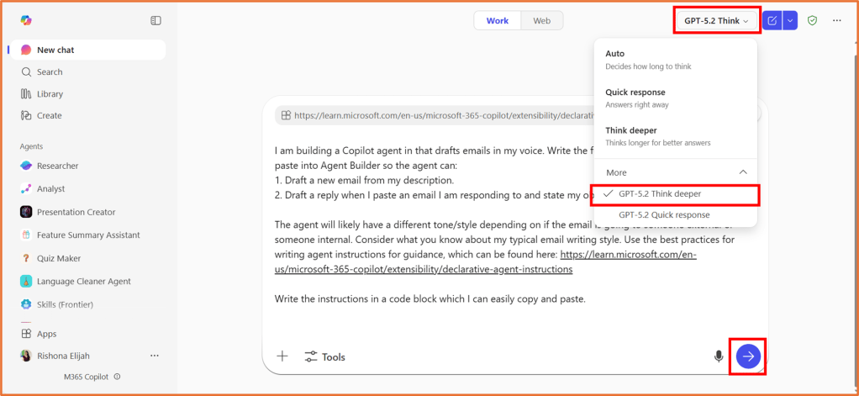The width and height of the screenshot is (859, 396).
Task: Send the prompt with arrow button
Action: [748, 356]
